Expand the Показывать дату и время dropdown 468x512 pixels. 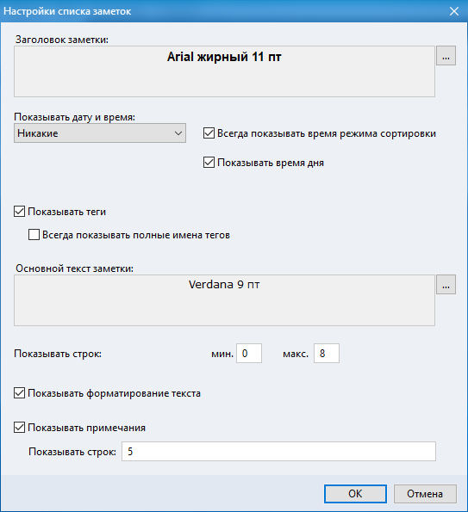click(x=100, y=133)
